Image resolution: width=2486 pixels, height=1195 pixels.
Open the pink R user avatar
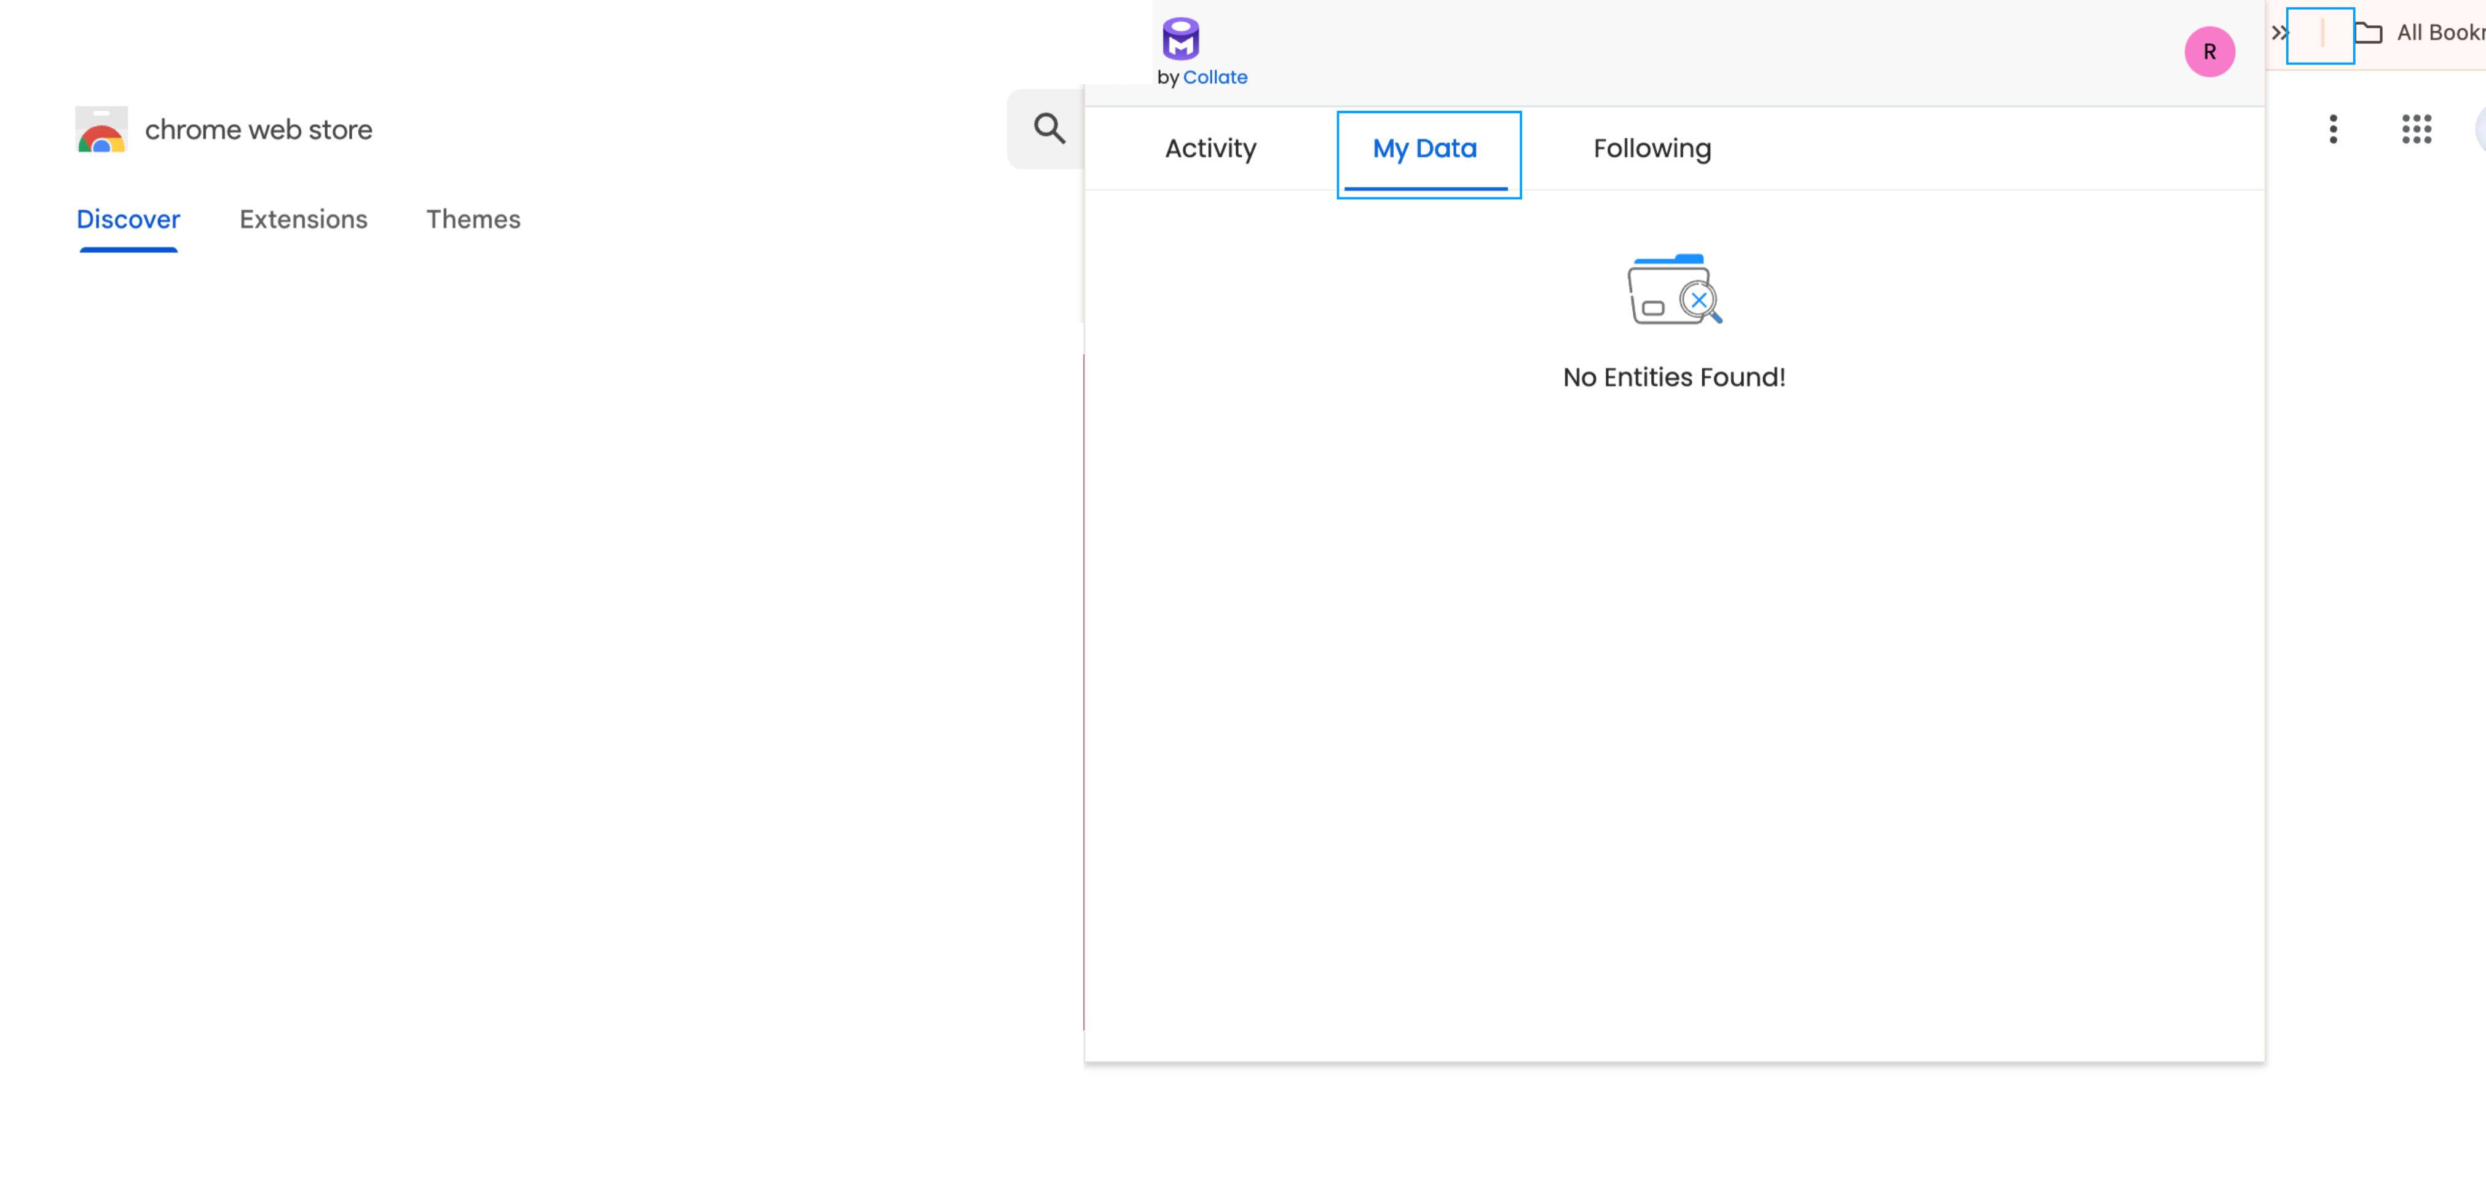[x=2209, y=52]
